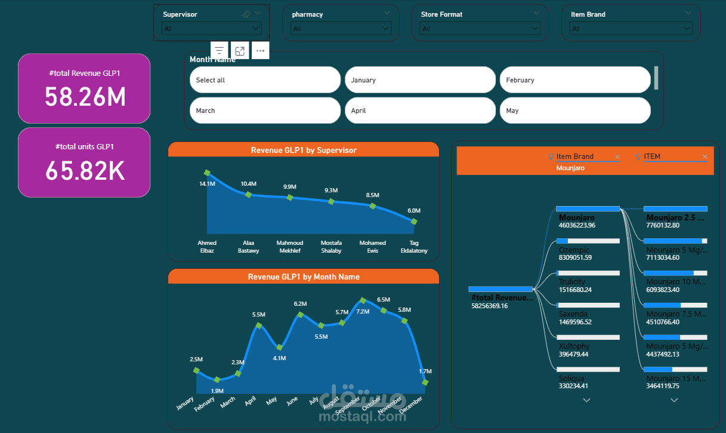Open the Supervisor All dropdown box
Screen dimensions: 726x433
click(212, 28)
